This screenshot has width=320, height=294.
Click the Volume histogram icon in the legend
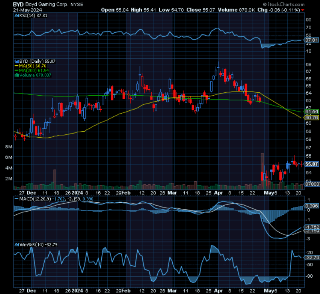pos(16,75)
